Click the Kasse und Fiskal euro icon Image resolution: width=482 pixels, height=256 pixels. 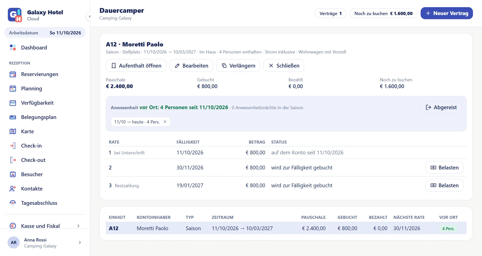click(x=13, y=226)
